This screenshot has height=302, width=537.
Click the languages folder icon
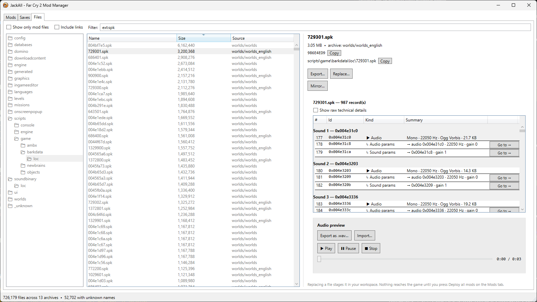(x=10, y=92)
